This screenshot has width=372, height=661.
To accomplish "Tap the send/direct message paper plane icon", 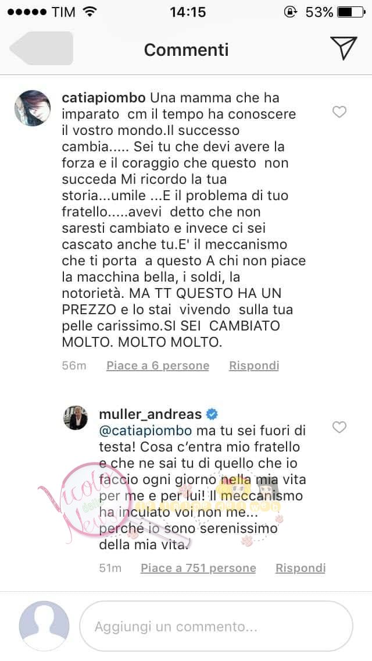I will click(344, 48).
